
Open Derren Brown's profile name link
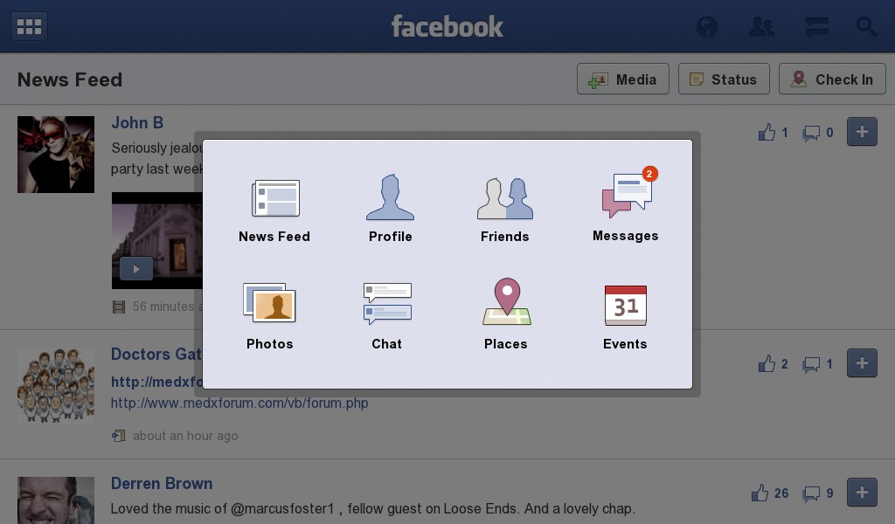(162, 484)
